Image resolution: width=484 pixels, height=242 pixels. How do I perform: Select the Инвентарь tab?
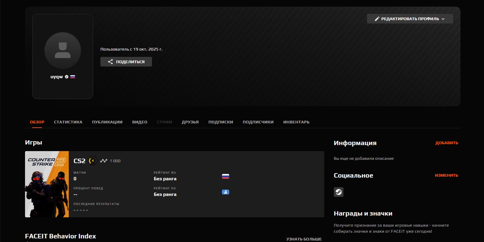(x=296, y=122)
